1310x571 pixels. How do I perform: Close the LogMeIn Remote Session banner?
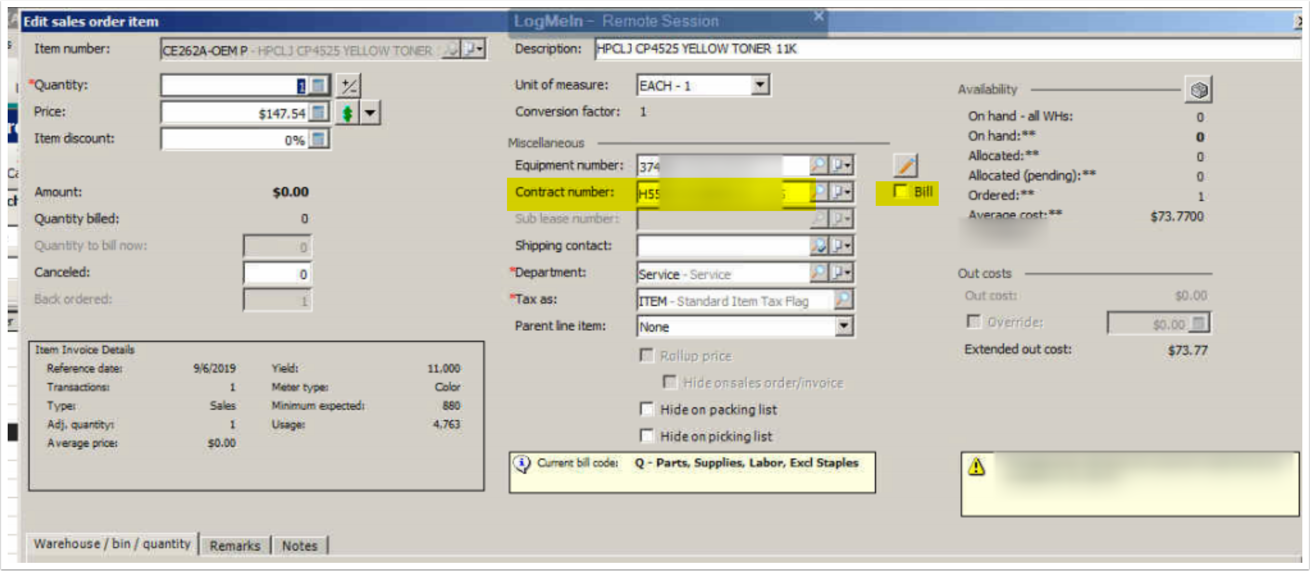pyautogui.click(x=818, y=16)
